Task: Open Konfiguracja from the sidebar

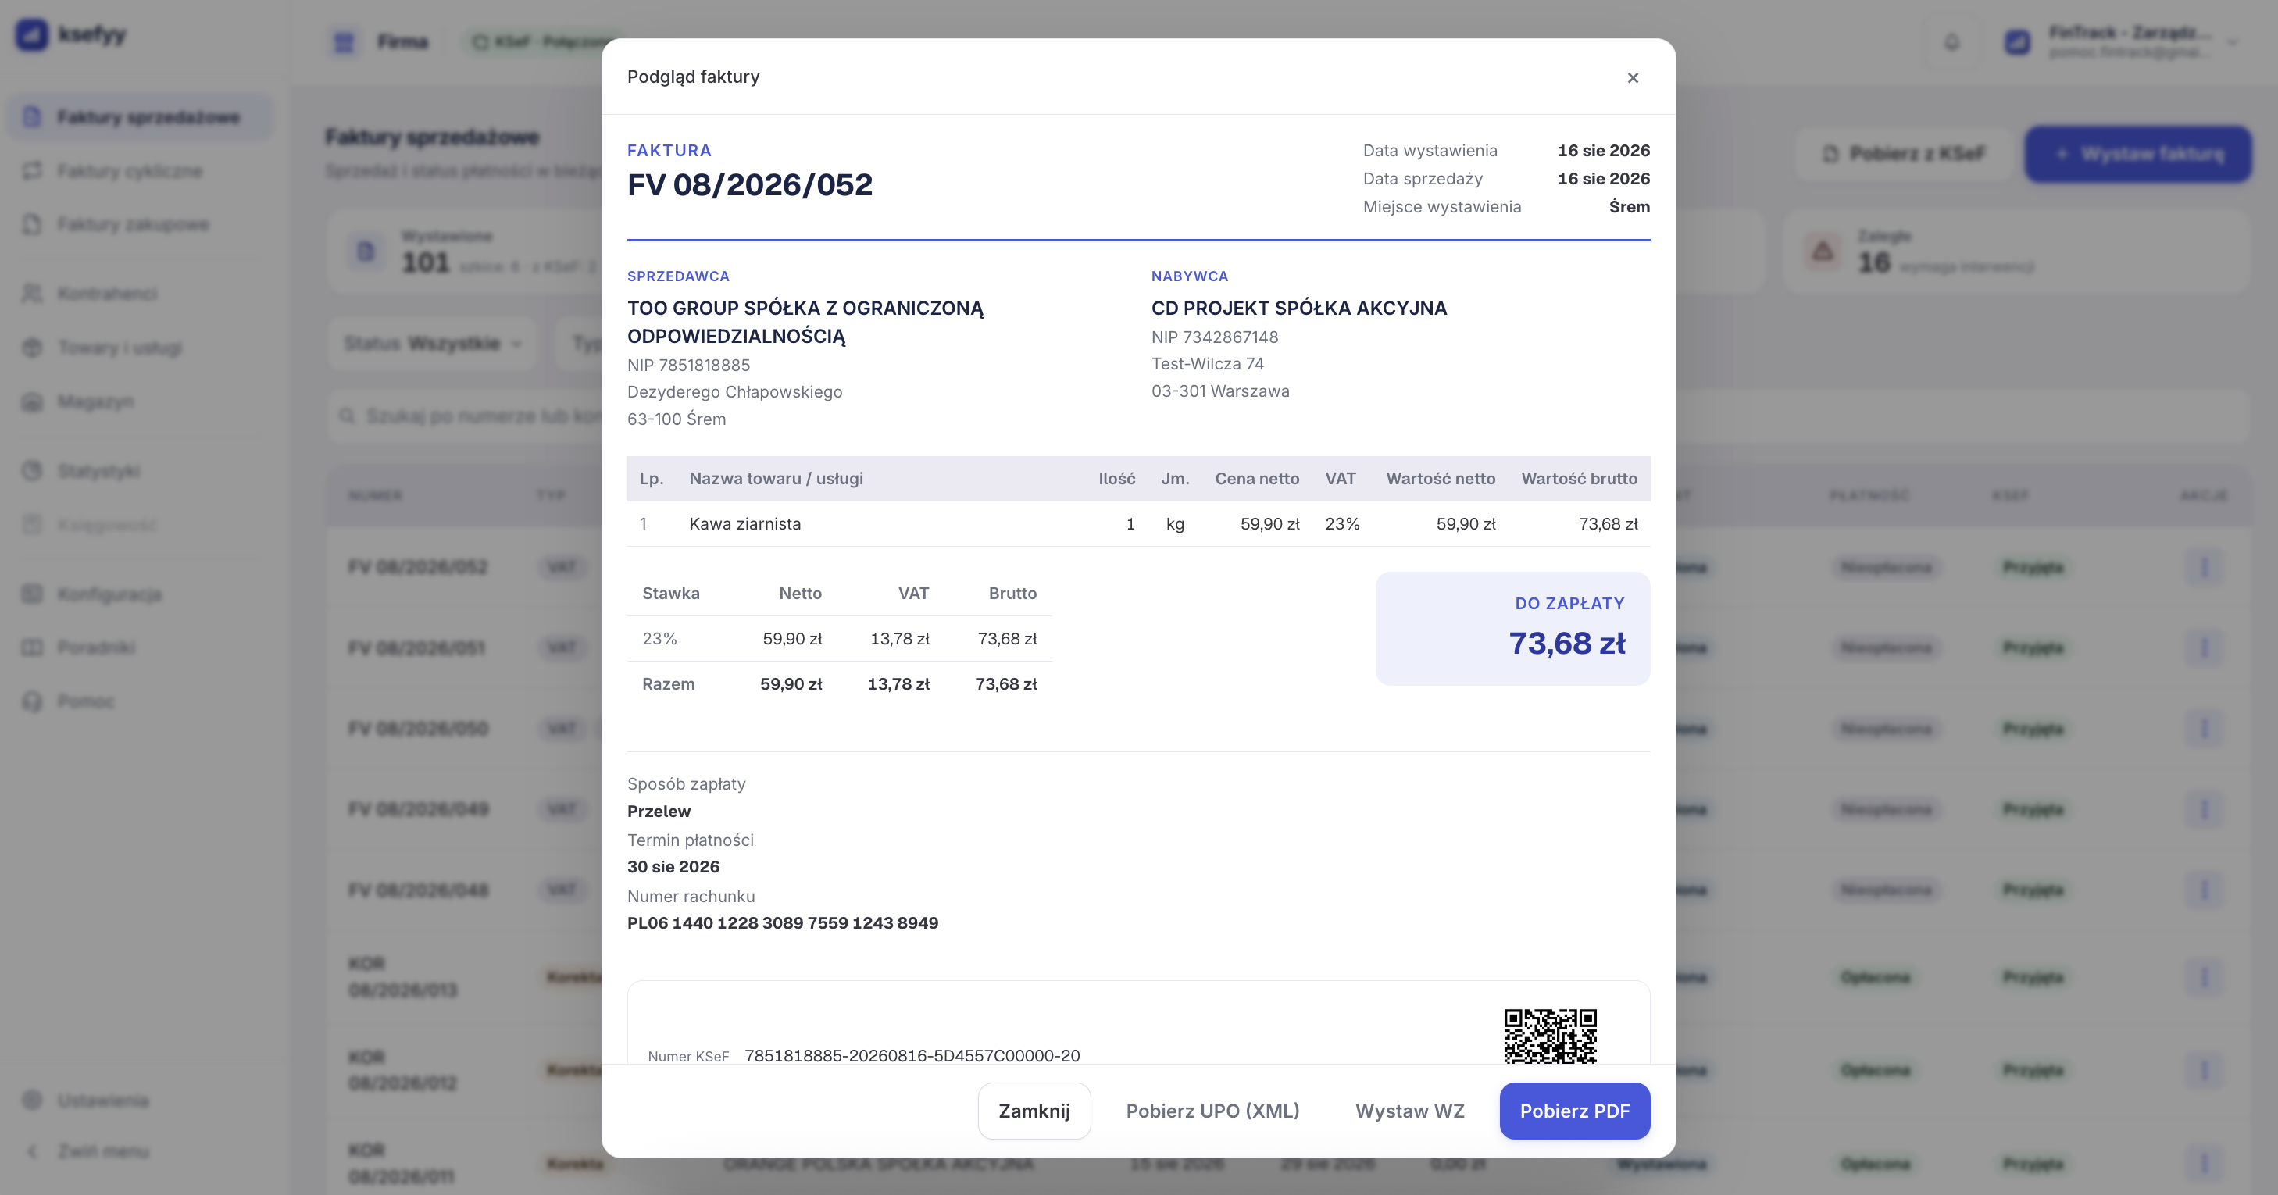Action: 141,594
